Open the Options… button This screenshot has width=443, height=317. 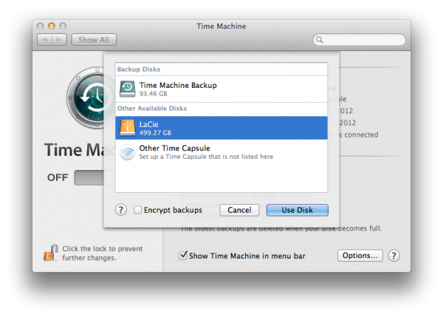(x=360, y=256)
